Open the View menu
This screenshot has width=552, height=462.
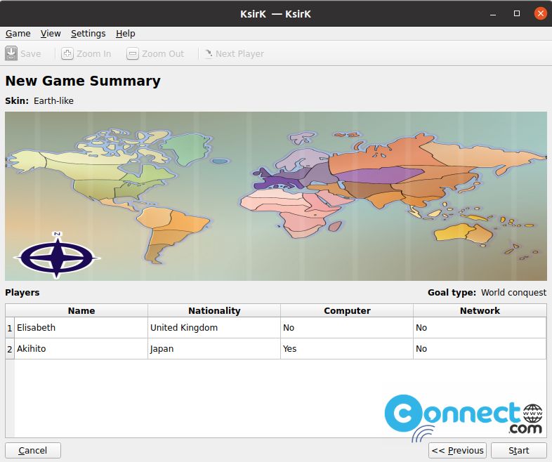51,33
